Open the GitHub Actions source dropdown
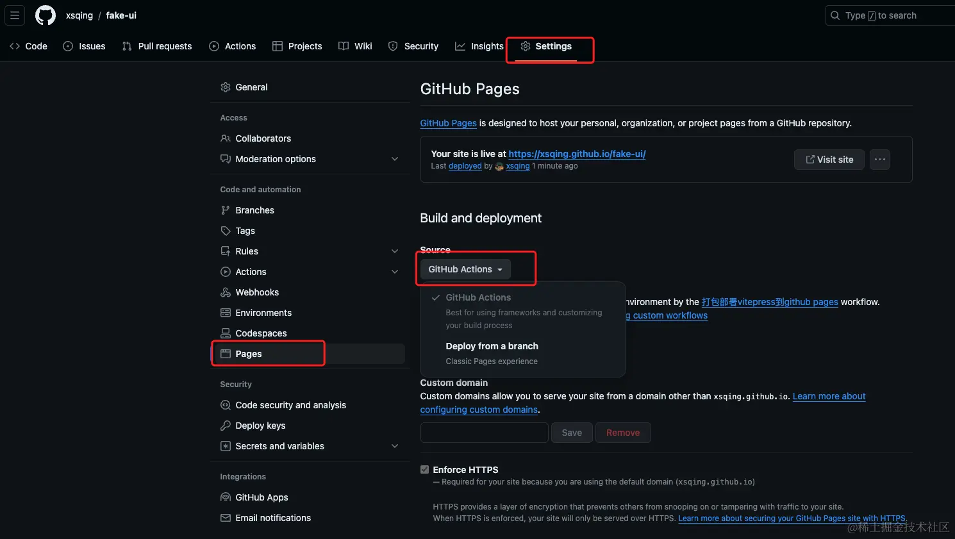This screenshot has width=955, height=539. pos(465,269)
